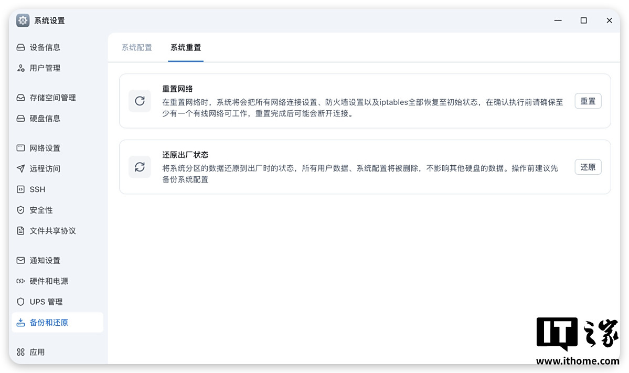
Task: Click the 硬盘信息 disk icon
Action: coord(20,119)
